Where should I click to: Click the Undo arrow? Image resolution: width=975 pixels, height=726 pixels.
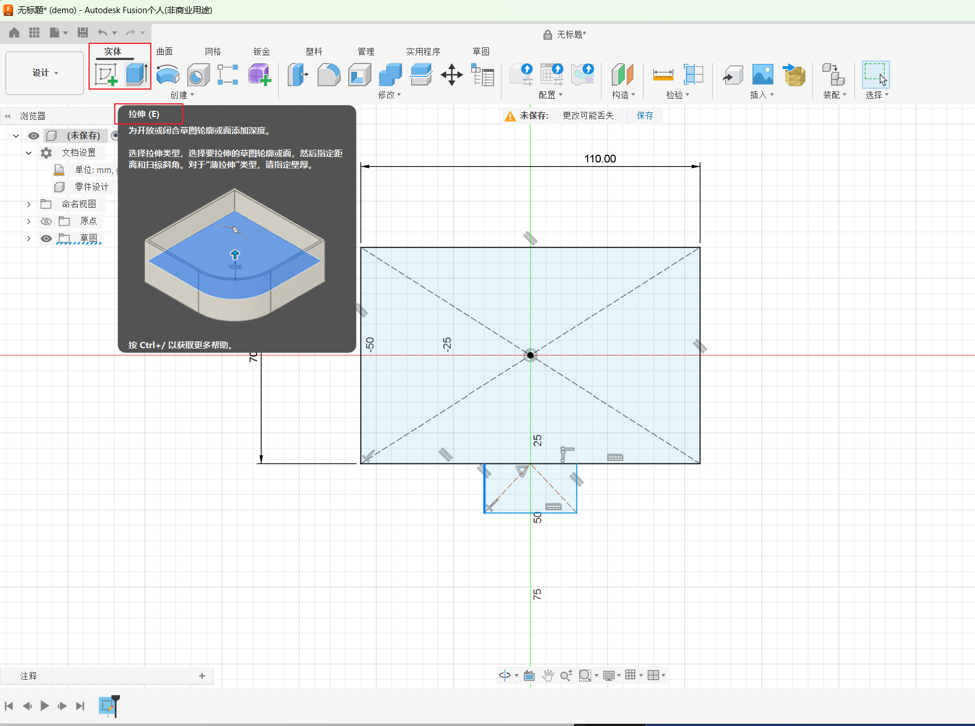pos(102,33)
